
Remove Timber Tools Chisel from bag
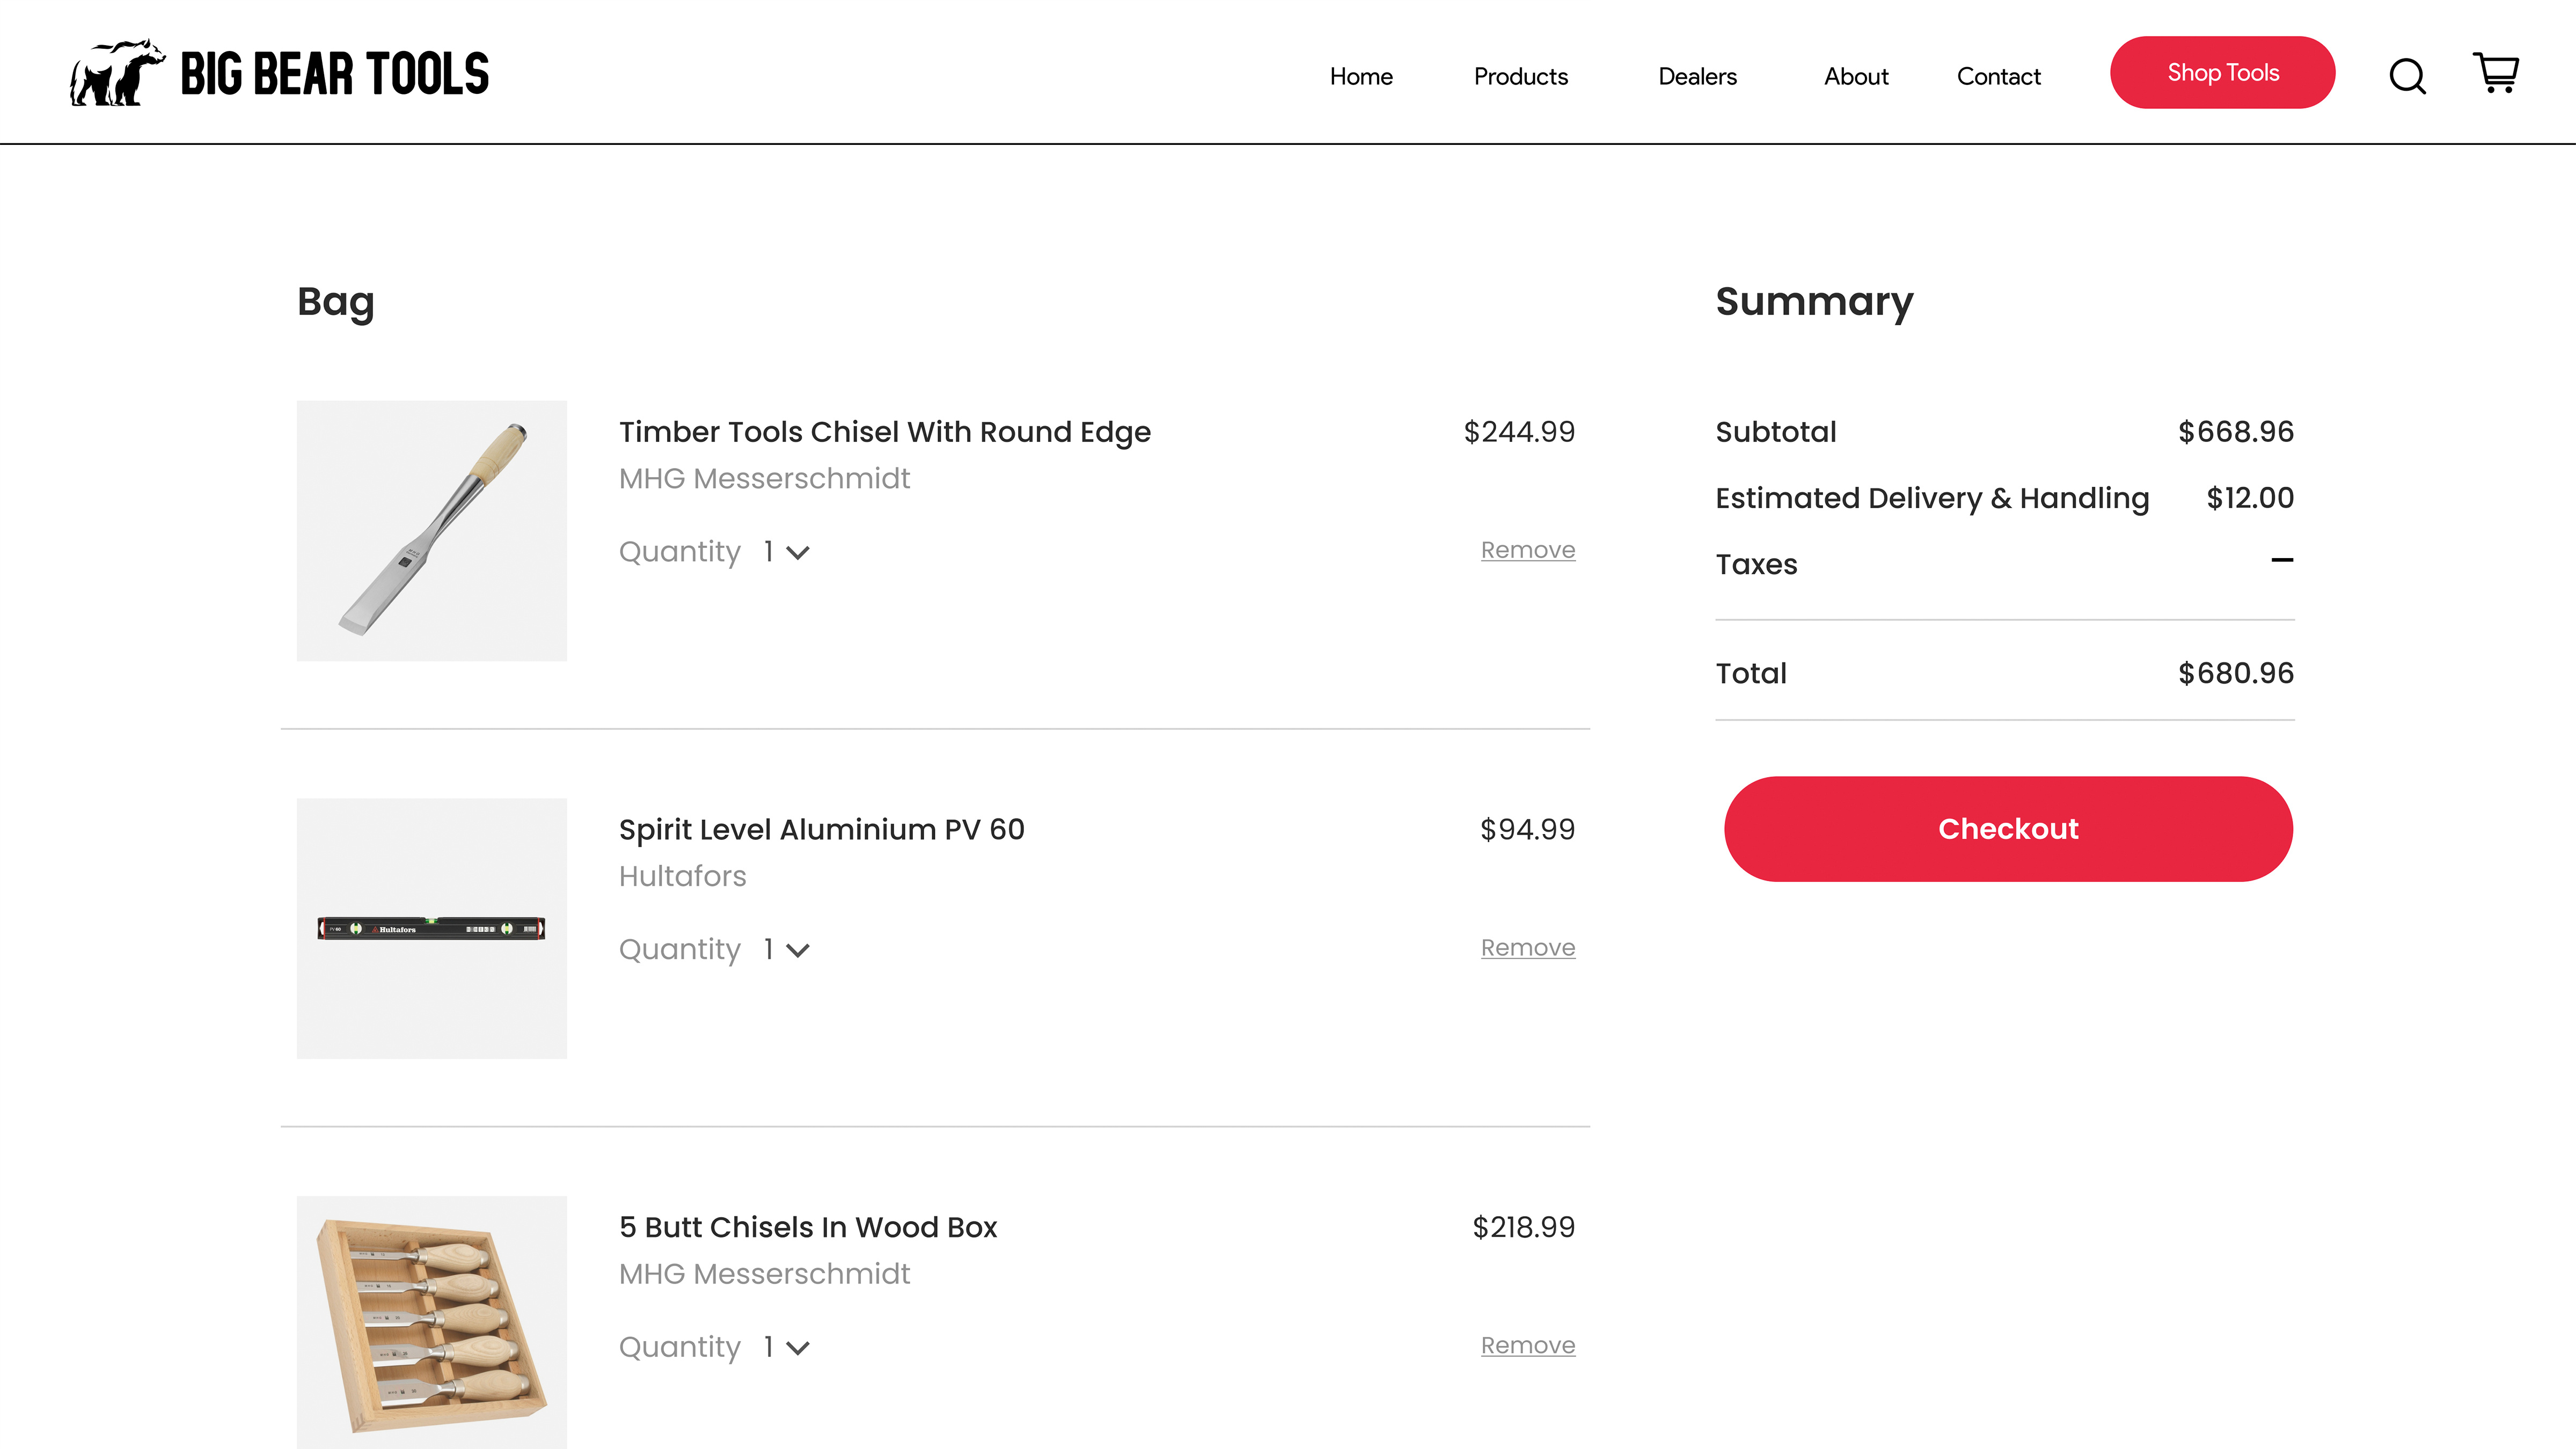(x=1527, y=549)
